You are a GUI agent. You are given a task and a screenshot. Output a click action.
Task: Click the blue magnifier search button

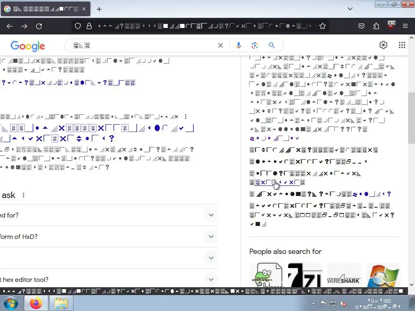[272, 45]
